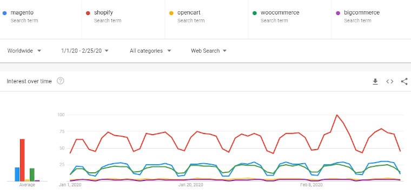Click the blue magento color dot
The image size is (411, 196).
click(x=4, y=13)
